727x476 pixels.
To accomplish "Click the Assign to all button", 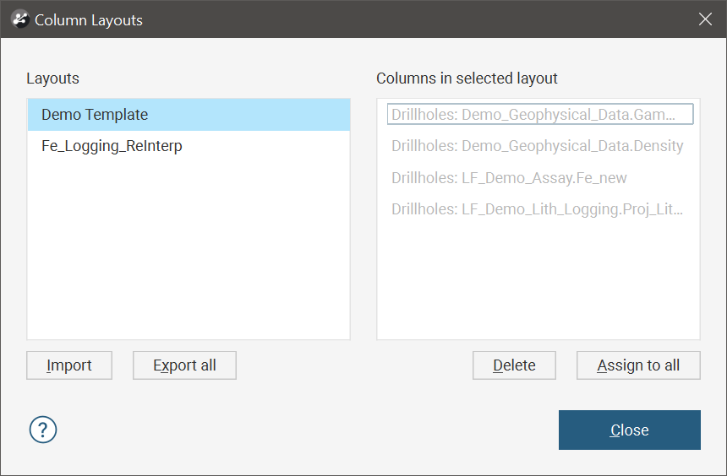I will coord(638,365).
